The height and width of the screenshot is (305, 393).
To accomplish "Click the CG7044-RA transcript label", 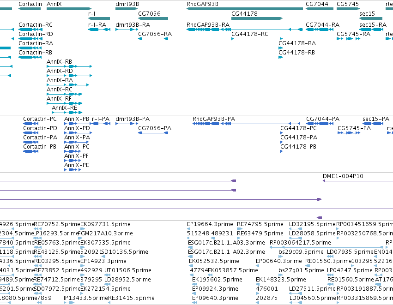I will 322,25.
